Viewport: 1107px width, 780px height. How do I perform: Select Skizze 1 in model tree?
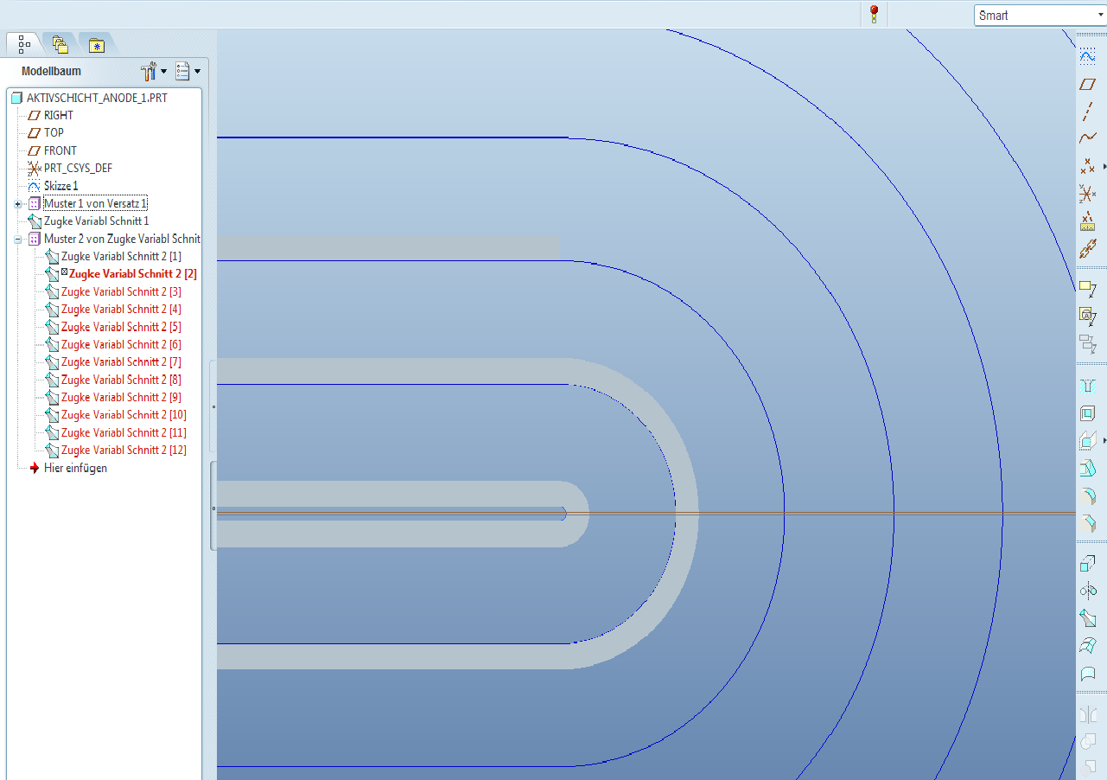61,186
